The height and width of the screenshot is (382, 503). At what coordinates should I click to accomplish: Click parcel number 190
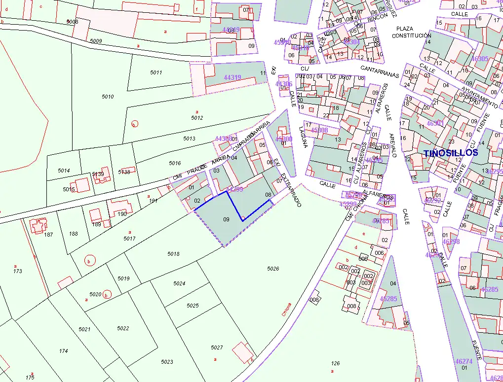pyautogui.click(x=122, y=213)
